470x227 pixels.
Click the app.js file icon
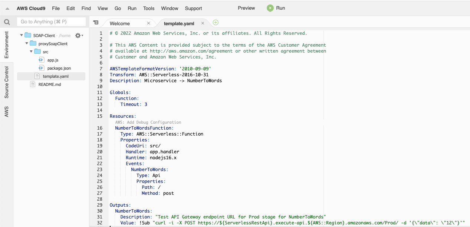click(x=42, y=60)
